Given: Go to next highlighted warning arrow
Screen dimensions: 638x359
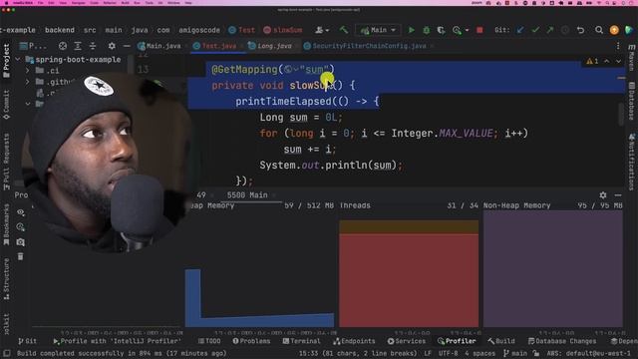Looking at the screenshot, I should click(x=618, y=62).
